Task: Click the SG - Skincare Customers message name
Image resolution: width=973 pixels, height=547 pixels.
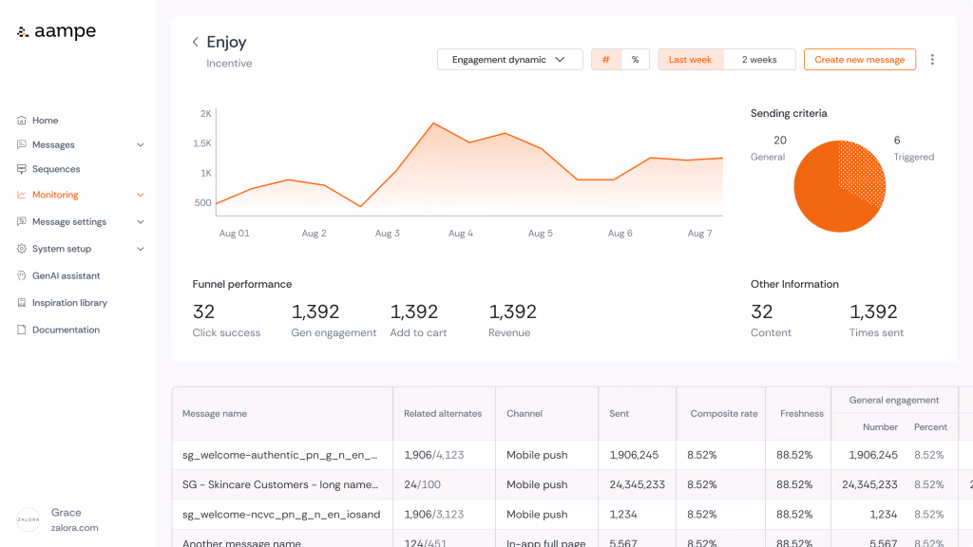Action: [x=280, y=484]
